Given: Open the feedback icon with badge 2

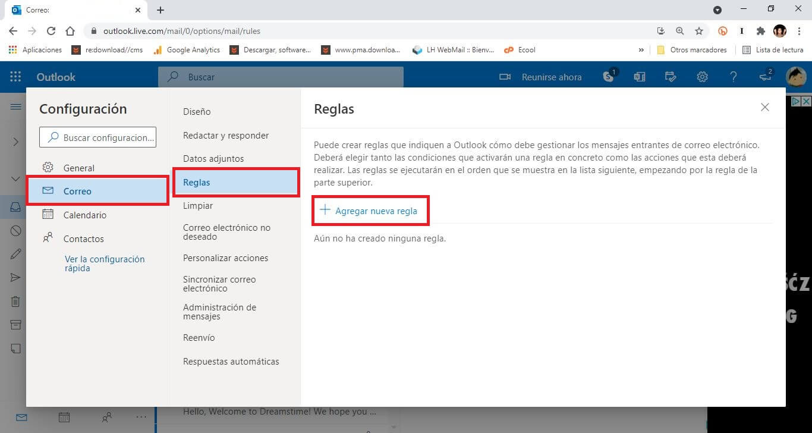Looking at the screenshot, I should pyautogui.click(x=765, y=77).
